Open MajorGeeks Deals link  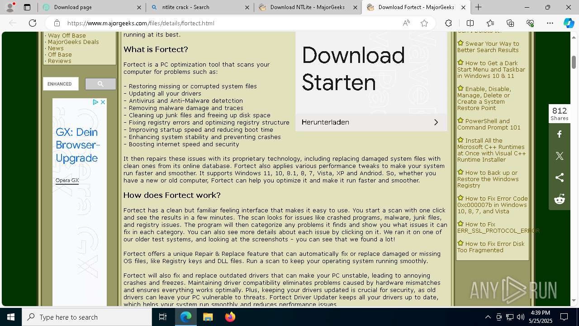(73, 42)
